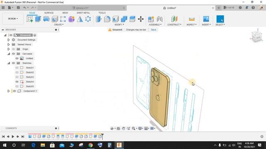Toggle visibility of Sketch1
The image size is (266, 149).
(17, 67)
